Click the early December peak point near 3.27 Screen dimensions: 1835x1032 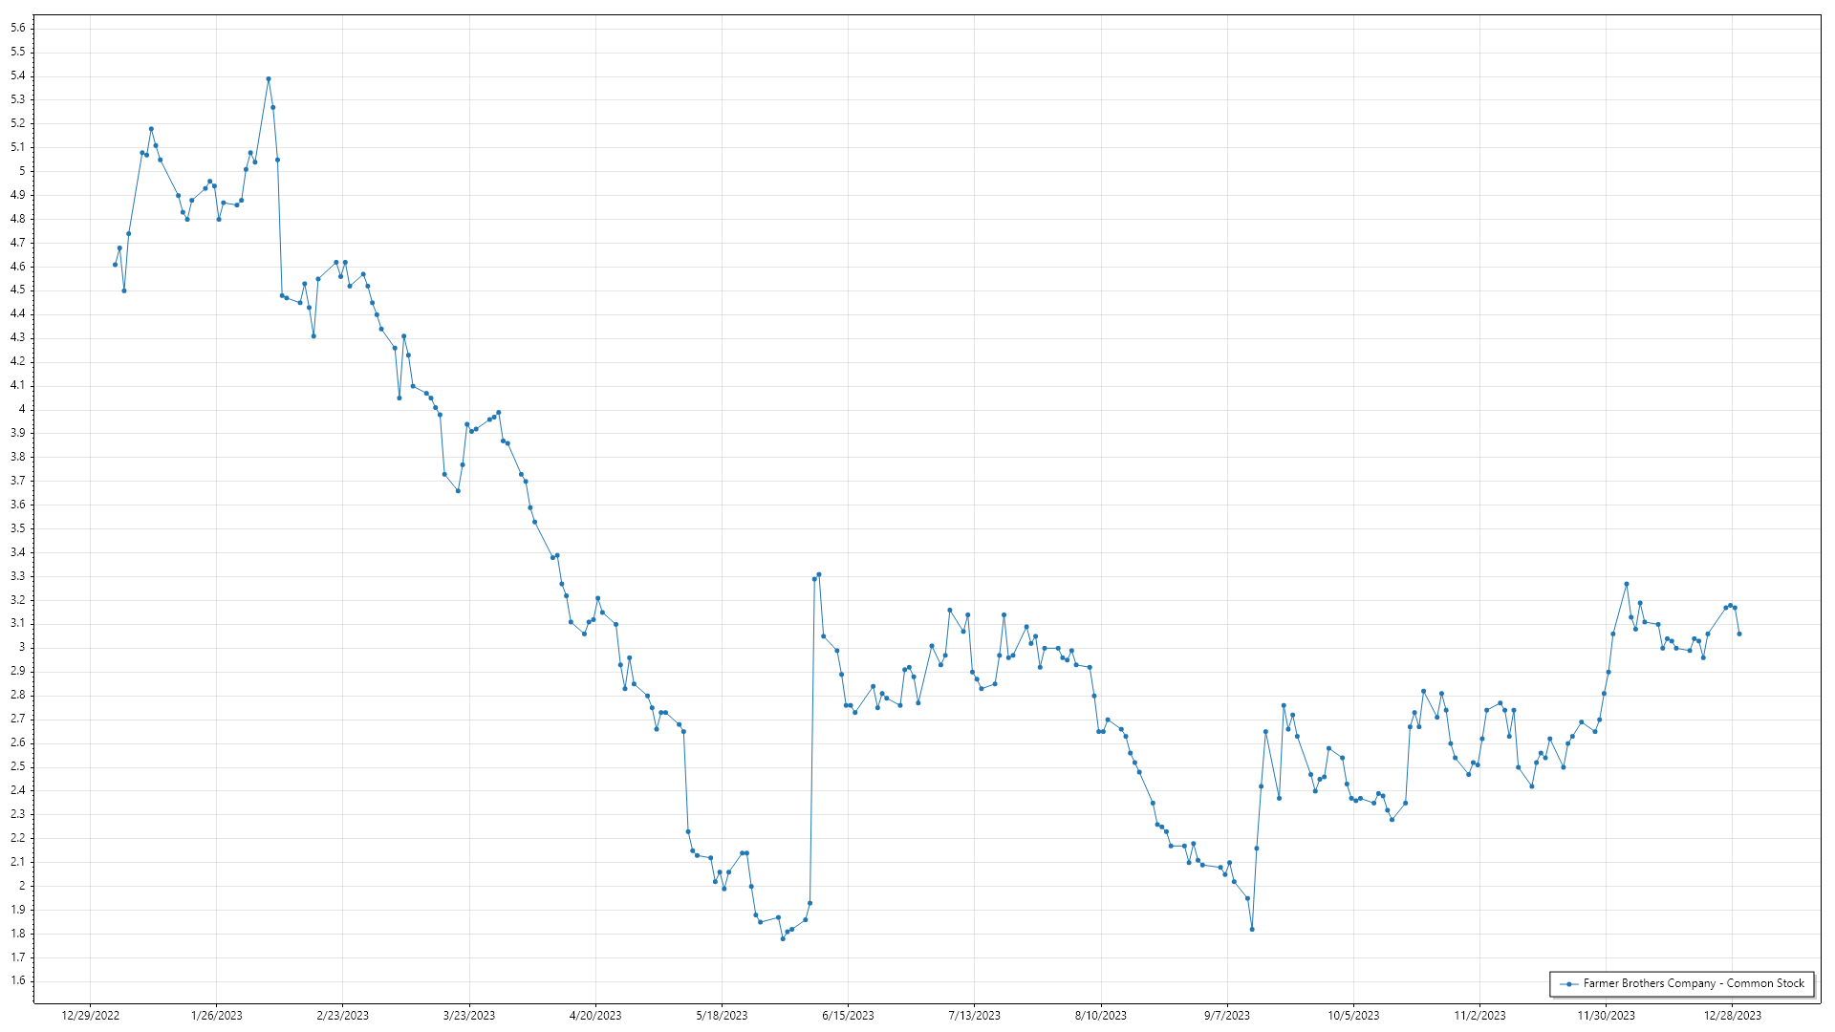1627,584
